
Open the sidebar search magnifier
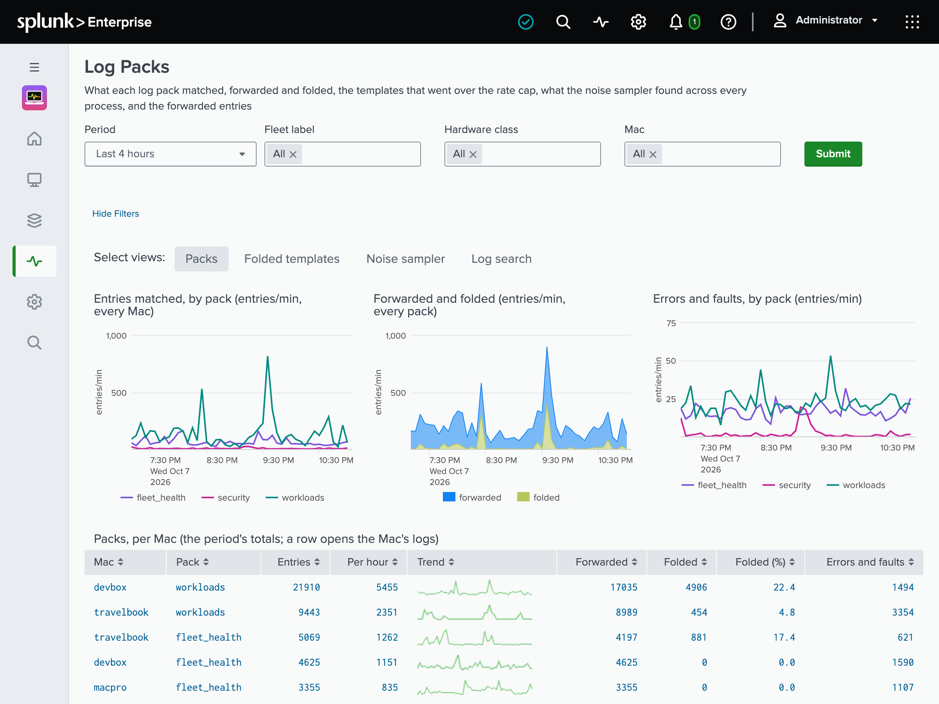click(x=34, y=343)
